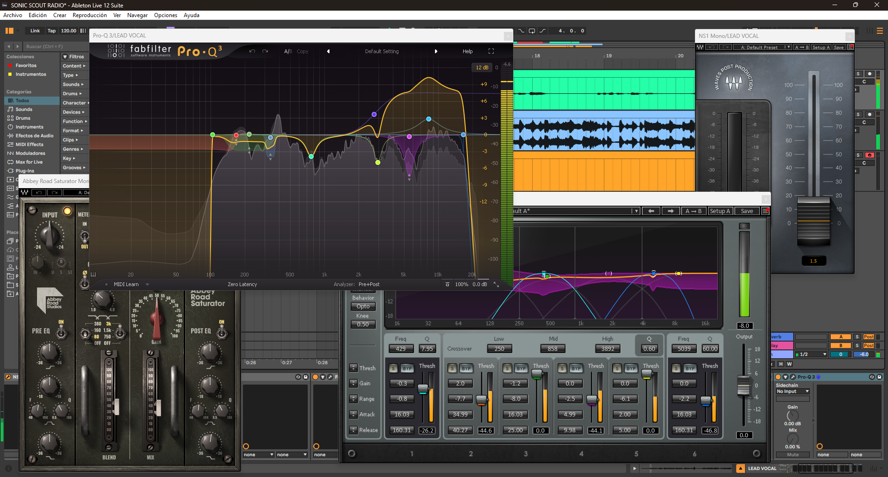888x477 pixels.
Task: Collapse the Filtros section triangle
Action: (x=65, y=57)
